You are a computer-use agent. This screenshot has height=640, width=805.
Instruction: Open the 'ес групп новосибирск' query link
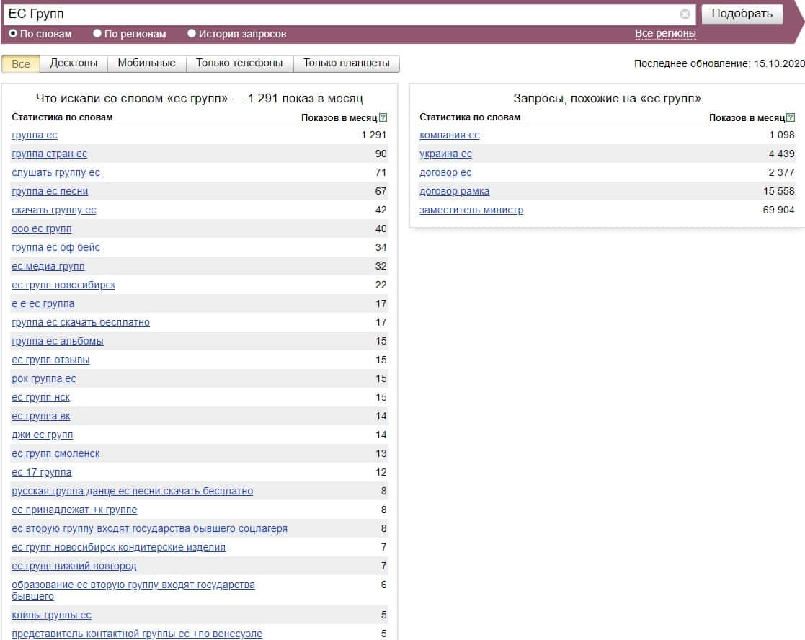click(x=63, y=285)
